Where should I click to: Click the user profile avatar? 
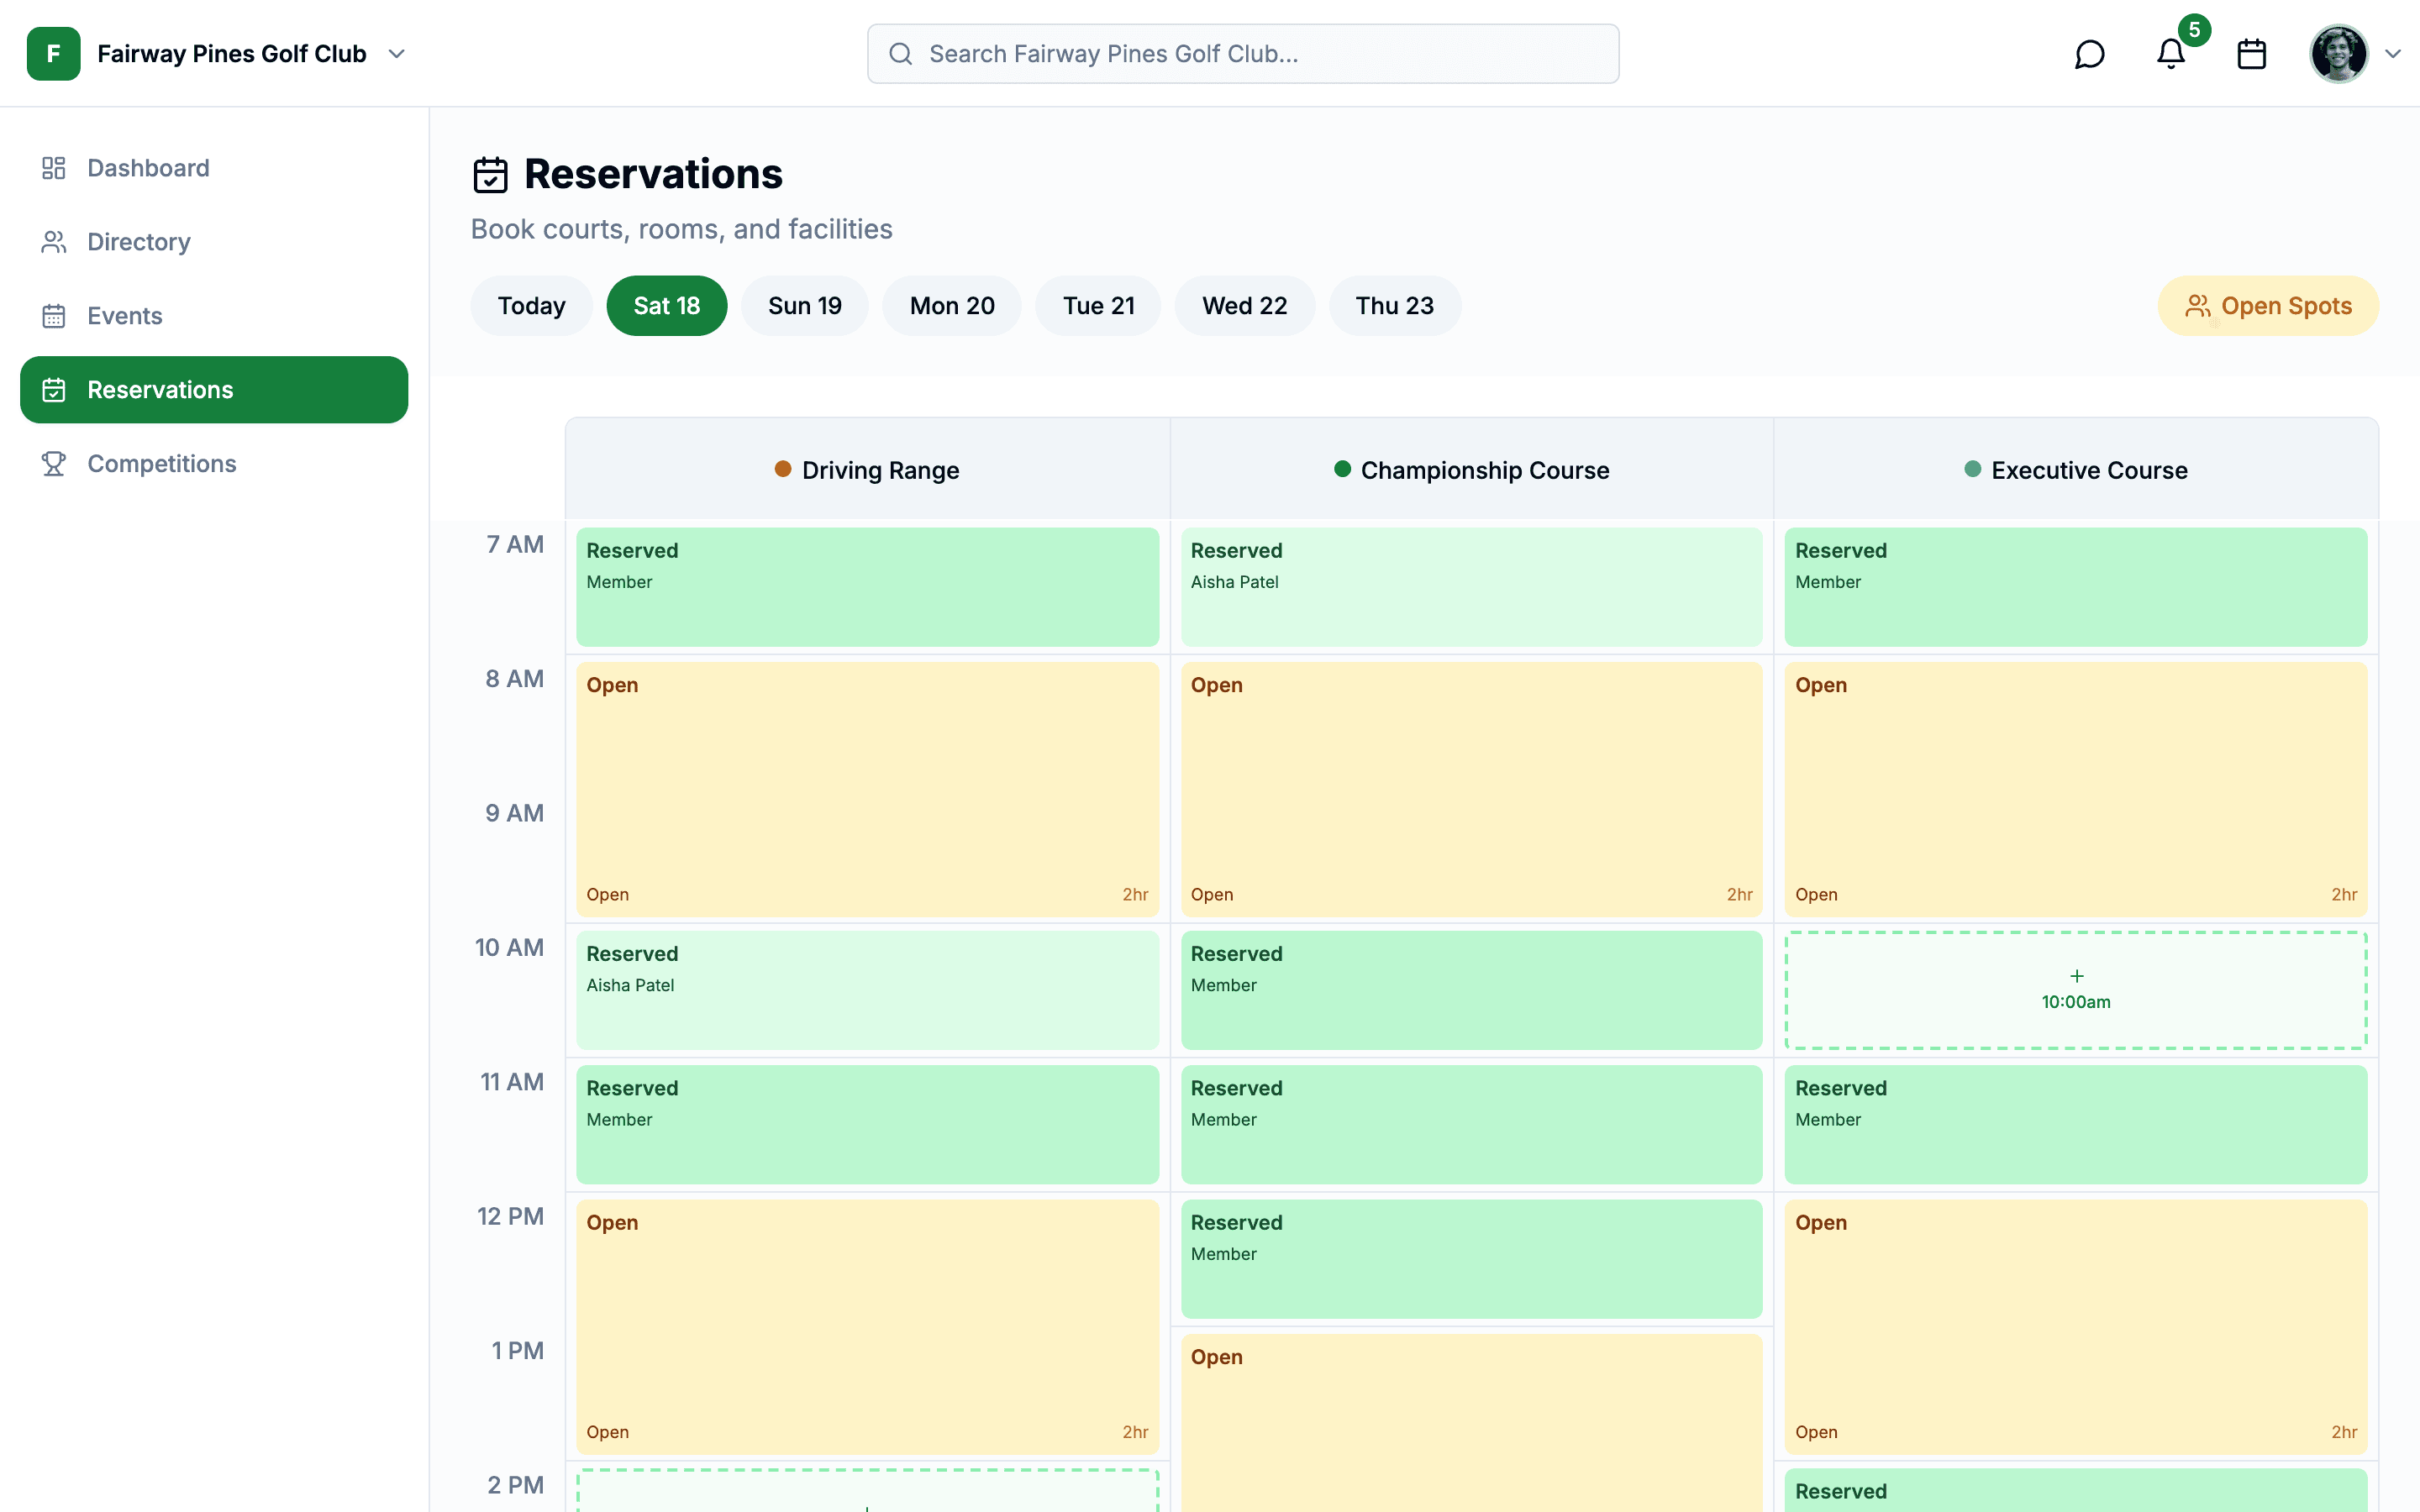tap(2338, 54)
